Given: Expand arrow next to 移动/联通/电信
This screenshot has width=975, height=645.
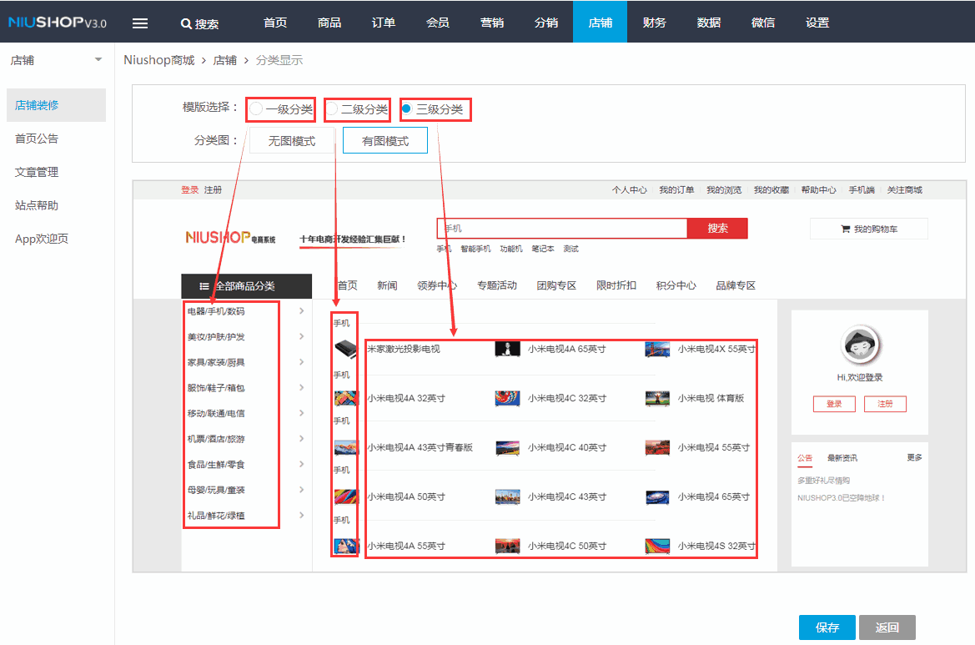Looking at the screenshot, I should [302, 413].
